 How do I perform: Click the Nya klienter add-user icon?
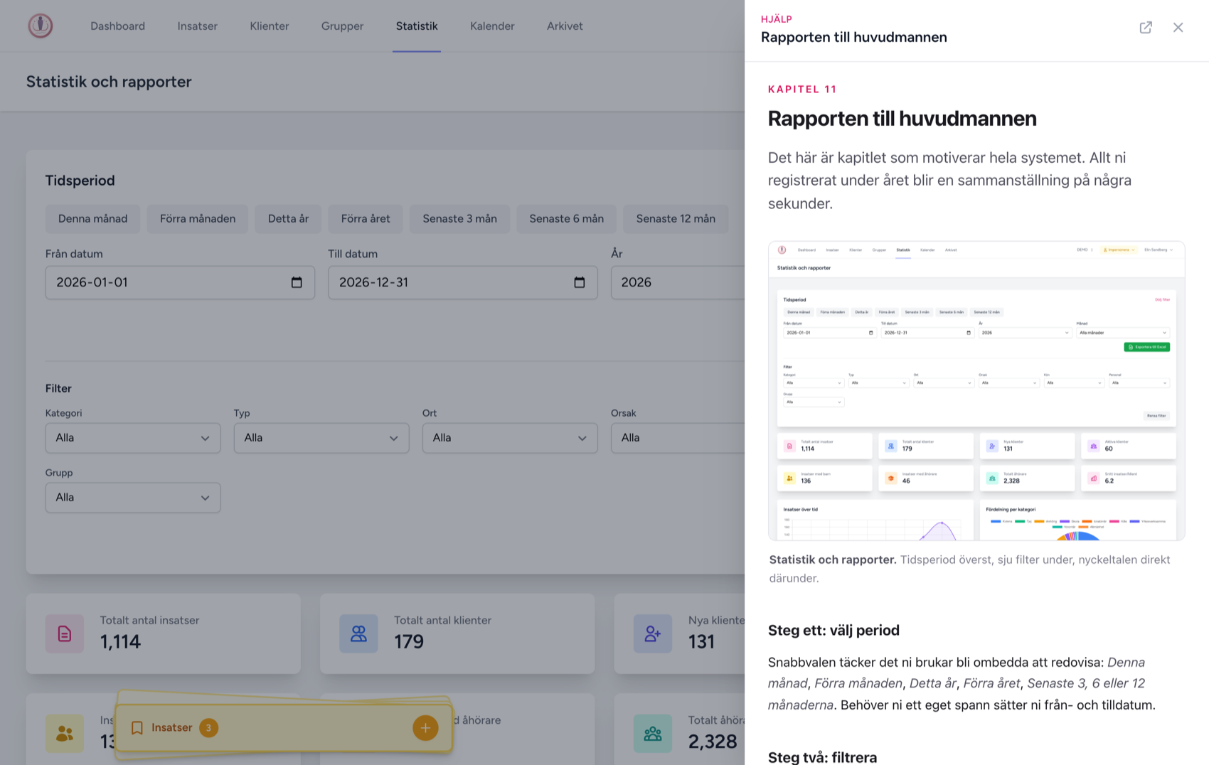[x=653, y=633]
